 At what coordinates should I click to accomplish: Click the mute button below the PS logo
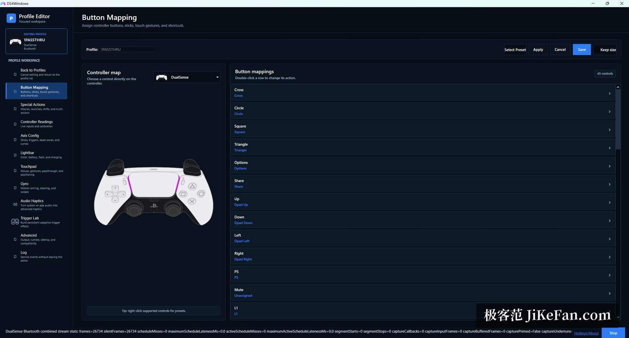(x=154, y=211)
